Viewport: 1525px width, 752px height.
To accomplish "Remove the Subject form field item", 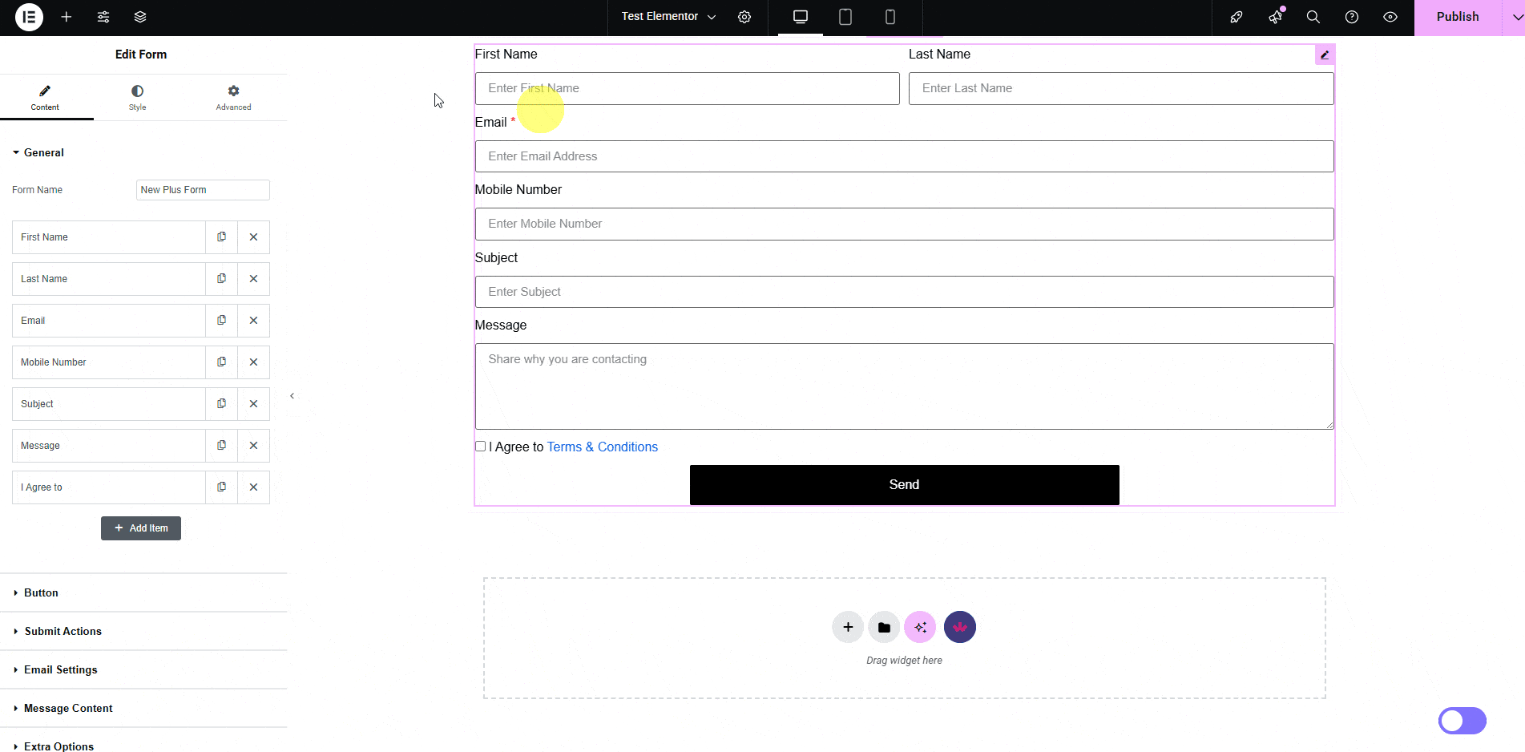I will click(253, 404).
